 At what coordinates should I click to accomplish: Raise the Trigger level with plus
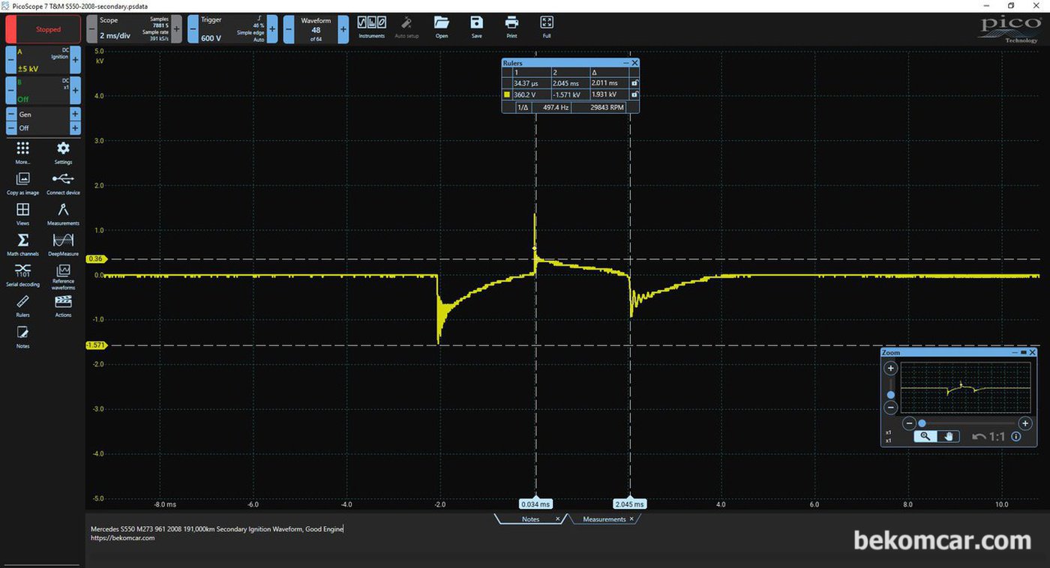coord(272,29)
